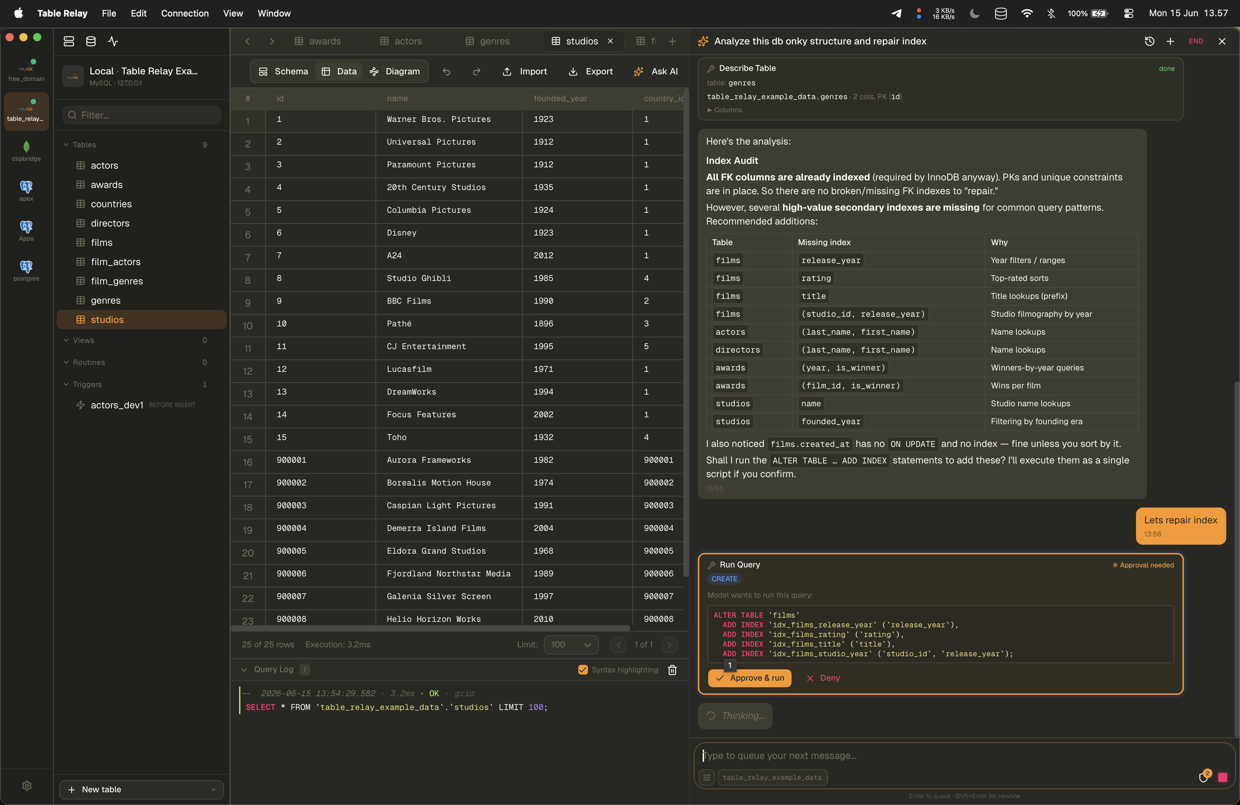This screenshot has height=805, width=1240.
Task: Open the New table dropdown arrow
Action: click(x=214, y=790)
